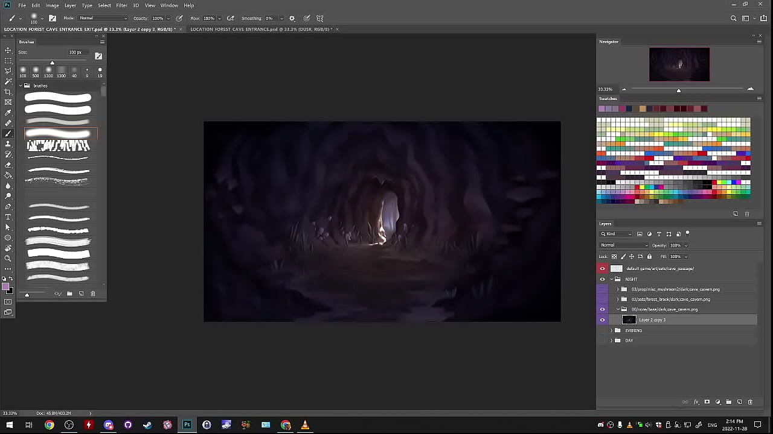
Task: Click the symmetry butterfly icon in options bar
Action: tap(320, 18)
